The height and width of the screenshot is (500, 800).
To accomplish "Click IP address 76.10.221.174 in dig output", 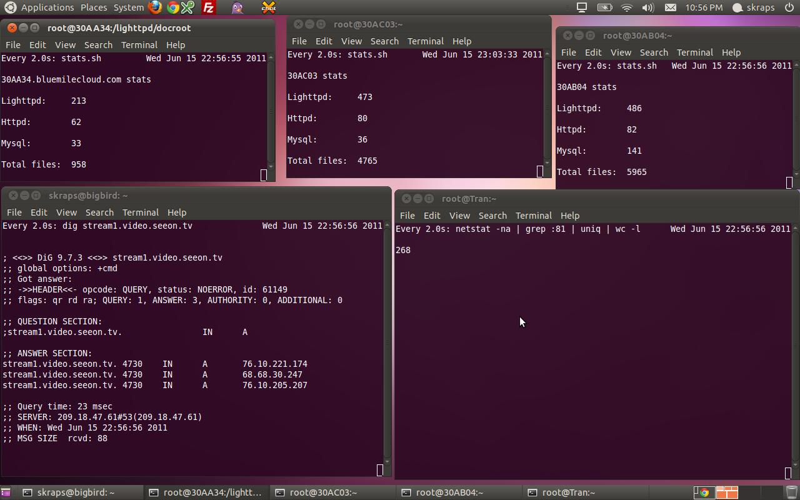I will 275,364.
